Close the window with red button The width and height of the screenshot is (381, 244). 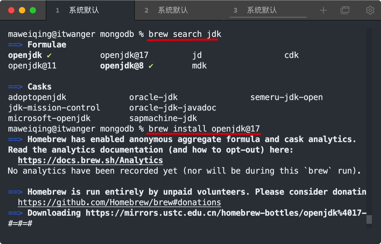point(11,11)
